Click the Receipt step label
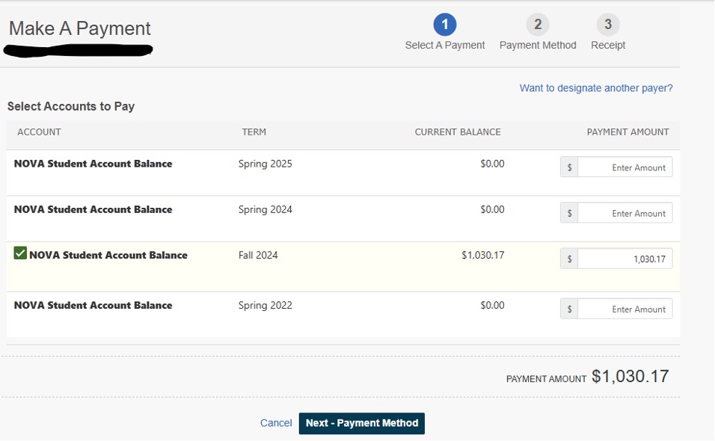 coord(608,46)
